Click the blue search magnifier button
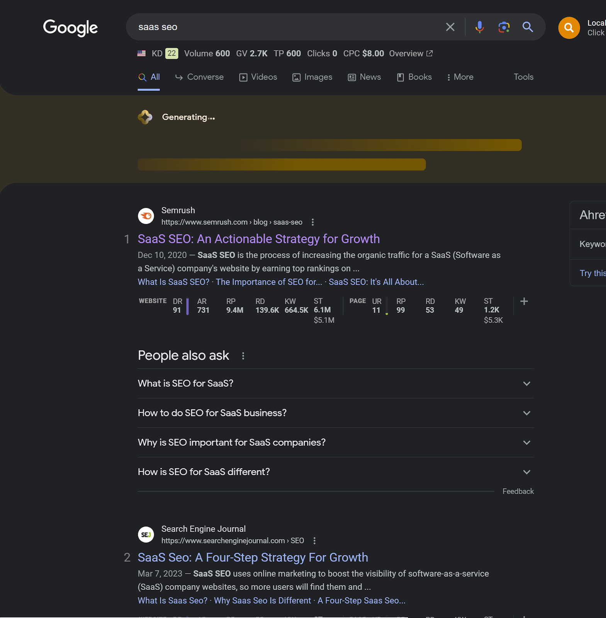606x618 pixels. 528,27
